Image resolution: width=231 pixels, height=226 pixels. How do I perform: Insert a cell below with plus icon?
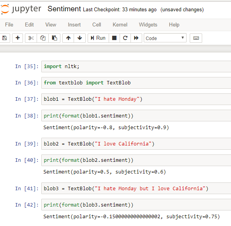tap(18, 38)
